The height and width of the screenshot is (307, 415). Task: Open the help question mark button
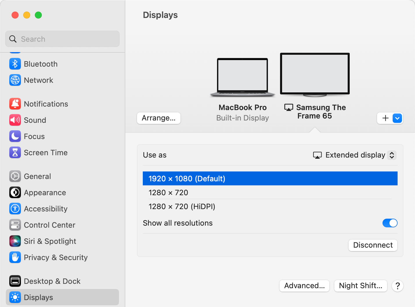[398, 286]
